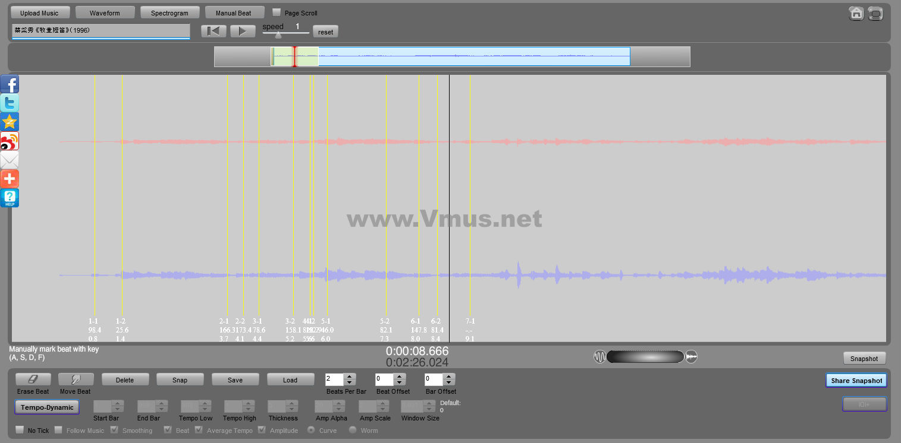901x443 pixels.
Task: Toggle the Follow Music checkbox
Action: pos(58,430)
